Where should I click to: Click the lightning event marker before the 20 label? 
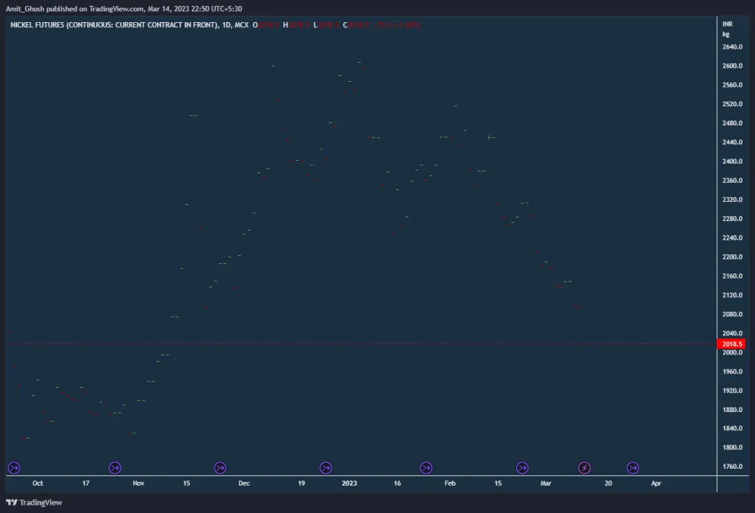tap(584, 467)
